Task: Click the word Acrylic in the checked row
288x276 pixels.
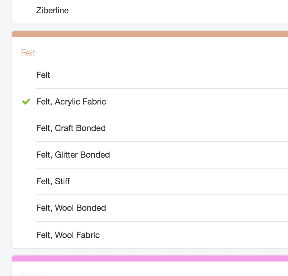Action: point(67,102)
